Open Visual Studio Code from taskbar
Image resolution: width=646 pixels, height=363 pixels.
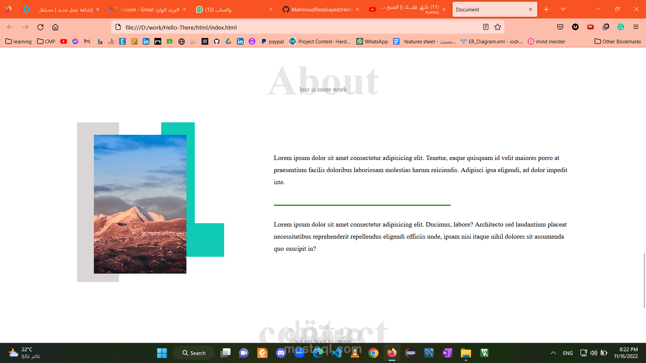click(336, 353)
